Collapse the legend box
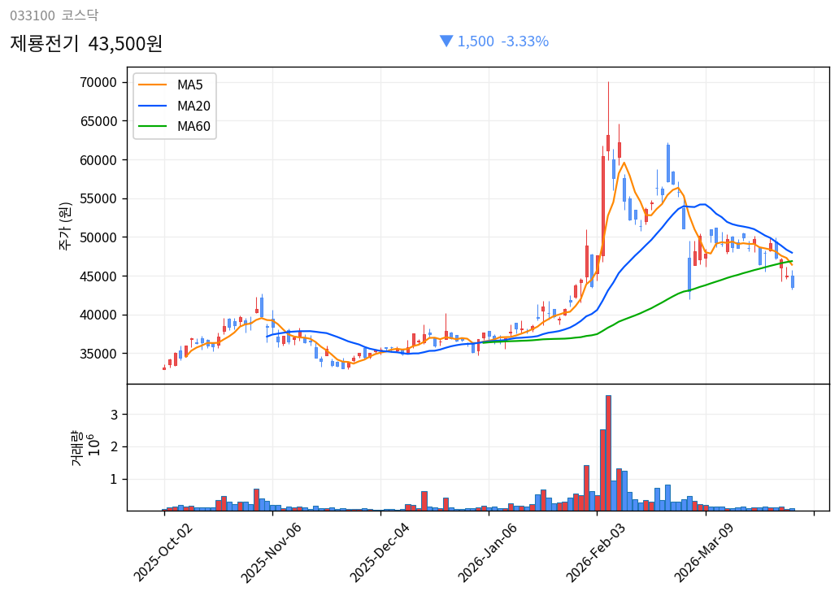Viewport: 839px width, 596px height. click(x=173, y=104)
